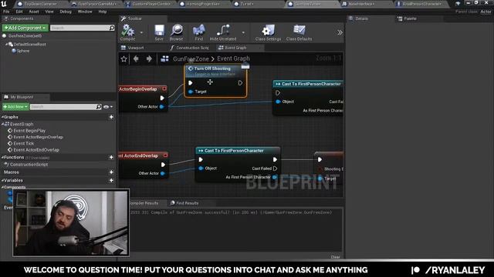Open Class Defaults from the toolbar
This screenshot has width=494, height=277.
pyautogui.click(x=299, y=32)
